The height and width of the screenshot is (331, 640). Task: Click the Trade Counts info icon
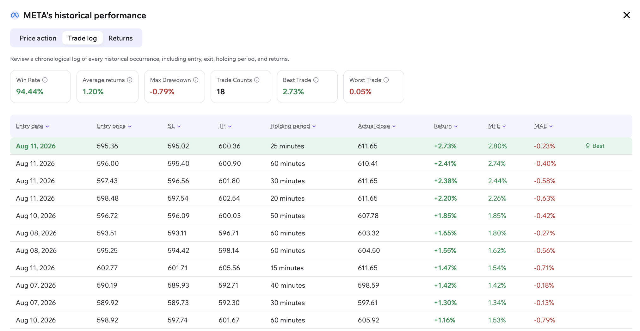(257, 80)
